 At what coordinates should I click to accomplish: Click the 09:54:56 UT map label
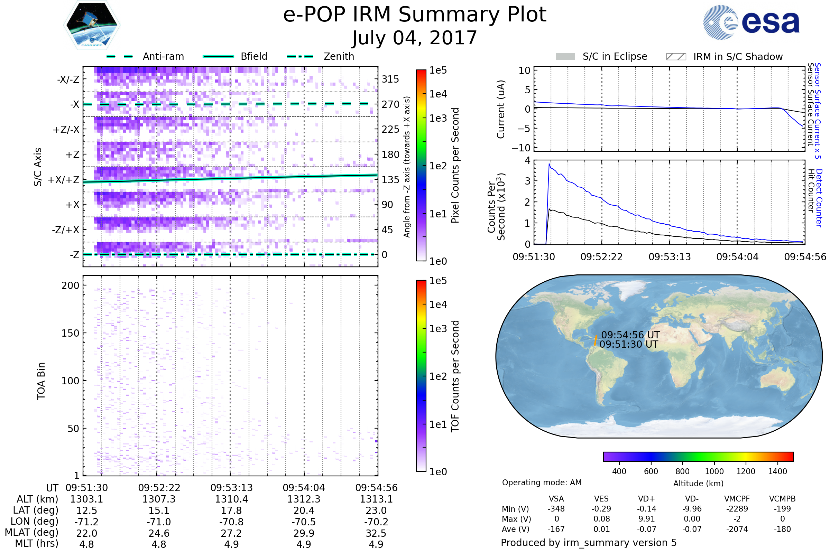(630, 335)
